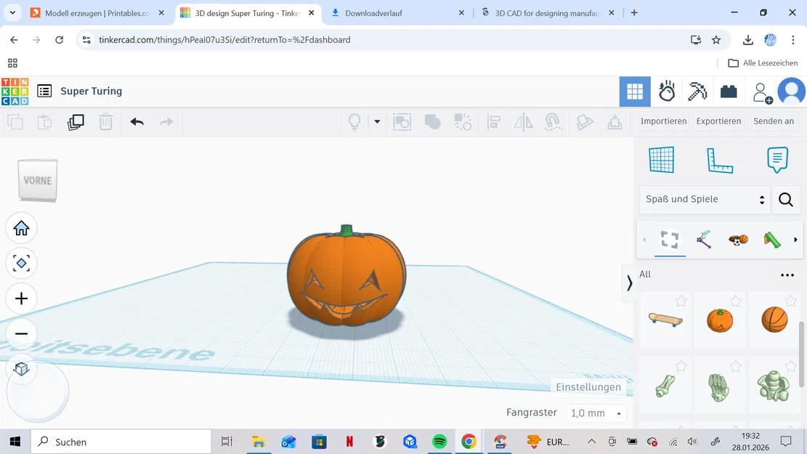
Task: Zoom out with minus button
Action: (21, 333)
